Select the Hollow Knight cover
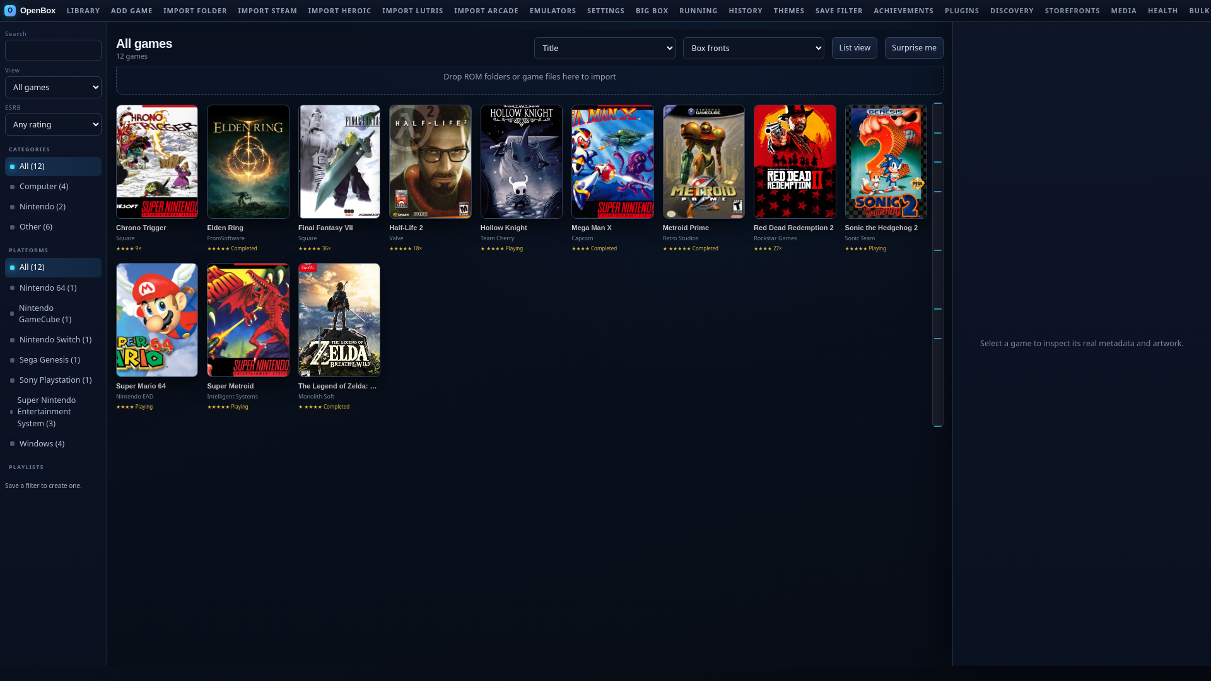This screenshot has width=1211, height=681. [522, 162]
